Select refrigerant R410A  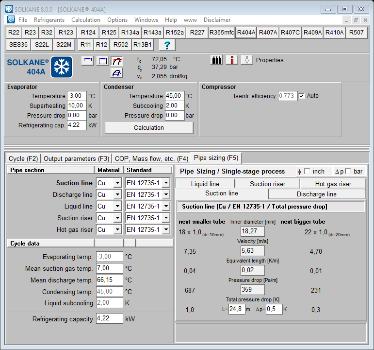[334, 33]
